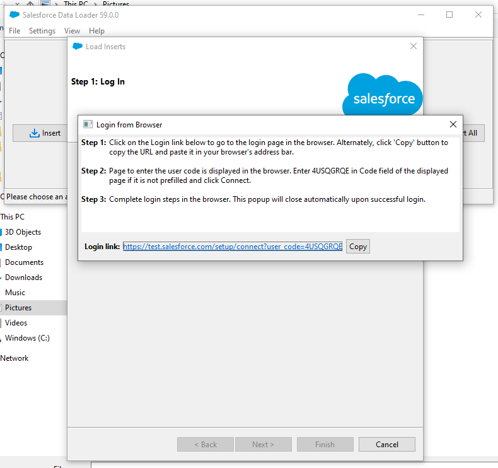
Task: Close the Login from Browser dialog
Action: tap(453, 124)
